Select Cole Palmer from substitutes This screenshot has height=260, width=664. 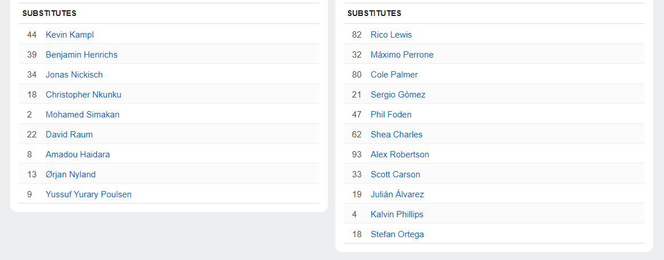tap(394, 75)
